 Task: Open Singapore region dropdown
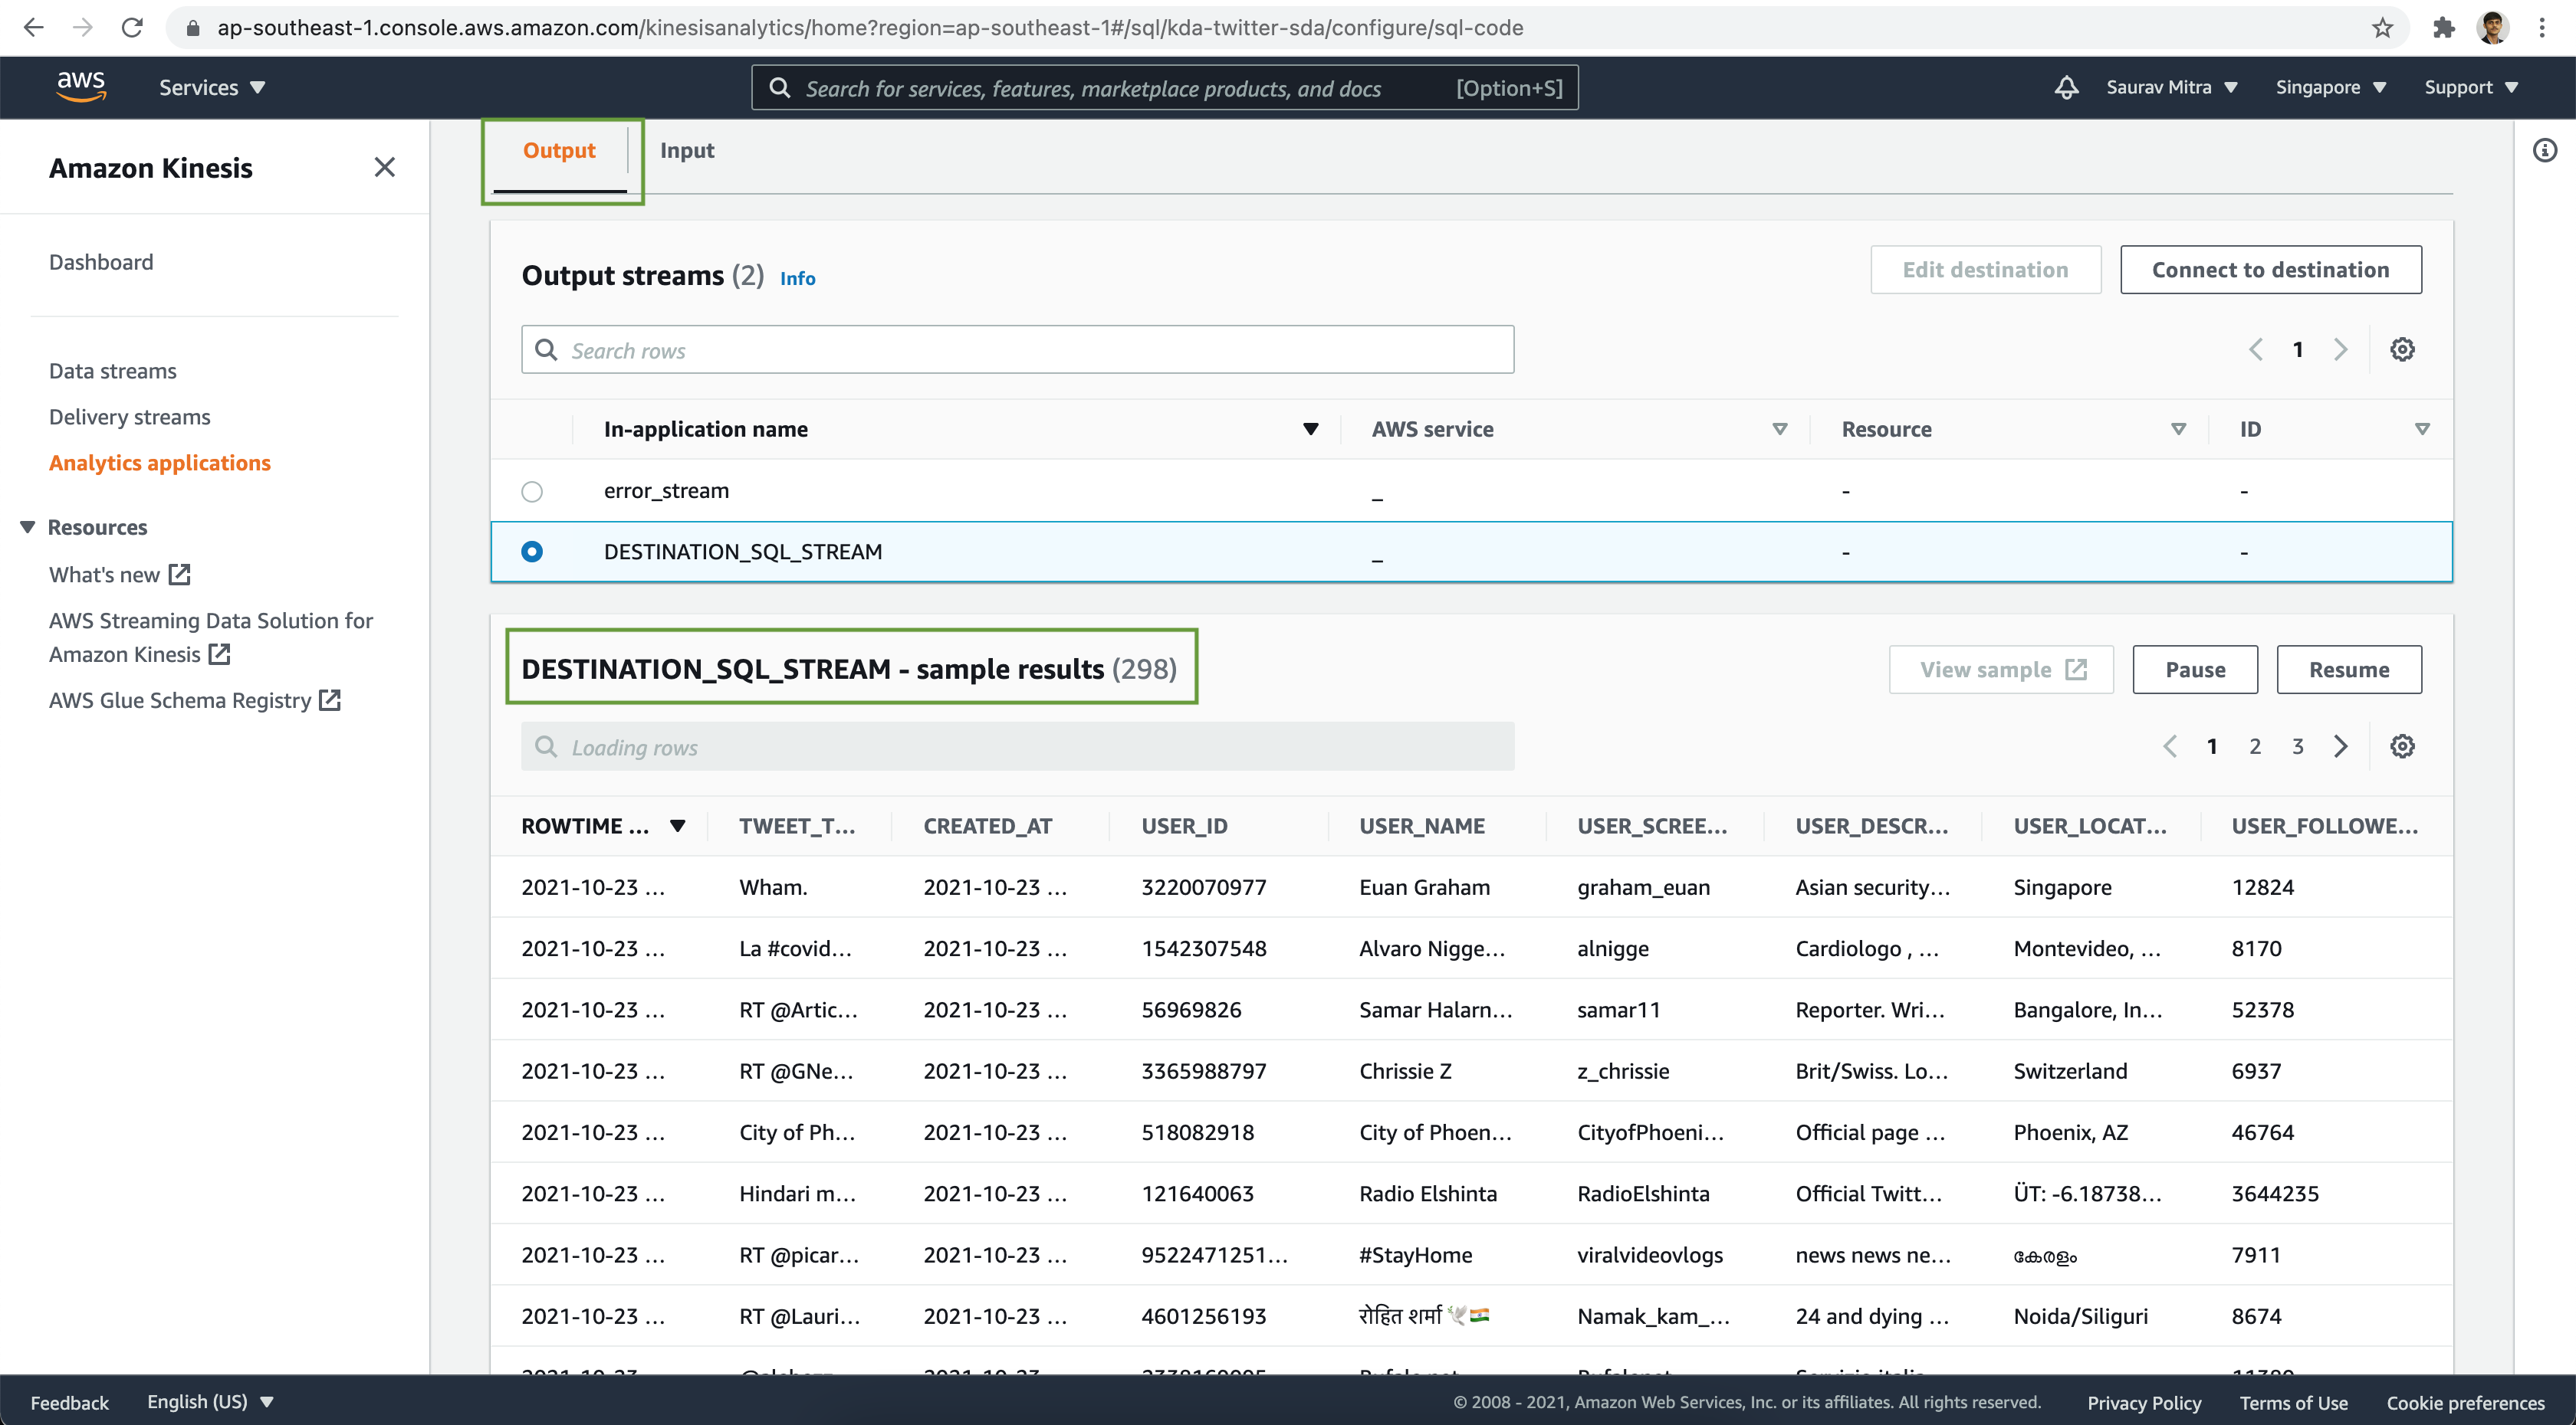pyautogui.click(x=2330, y=87)
